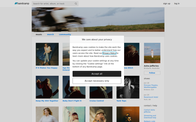Click the shows heading in the sidebar
This screenshot has height=122, width=196.
coord(147,78)
